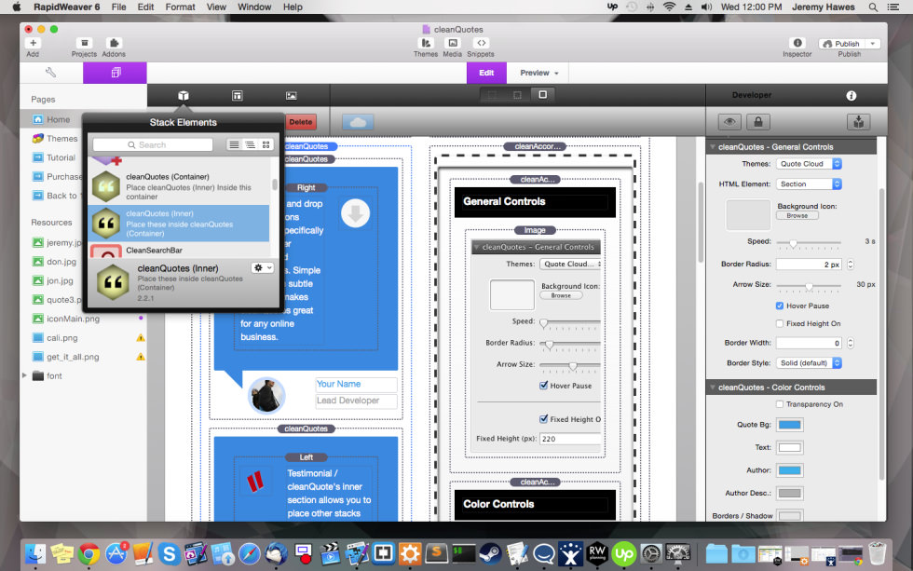913x571 pixels.
Task: Select cleanQuotes (Container) in Stack Elements list
Action: [179, 186]
